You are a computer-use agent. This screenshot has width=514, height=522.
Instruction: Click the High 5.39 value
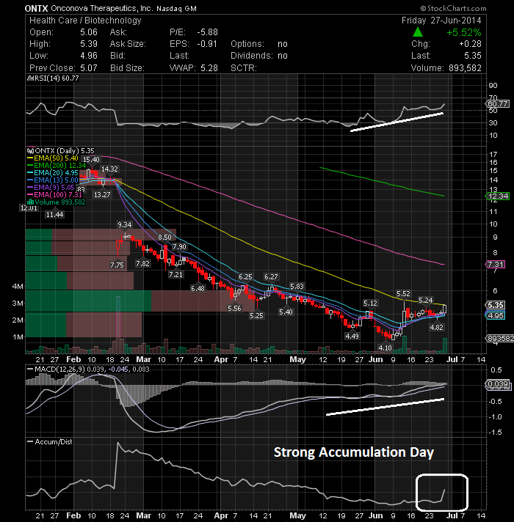click(89, 44)
